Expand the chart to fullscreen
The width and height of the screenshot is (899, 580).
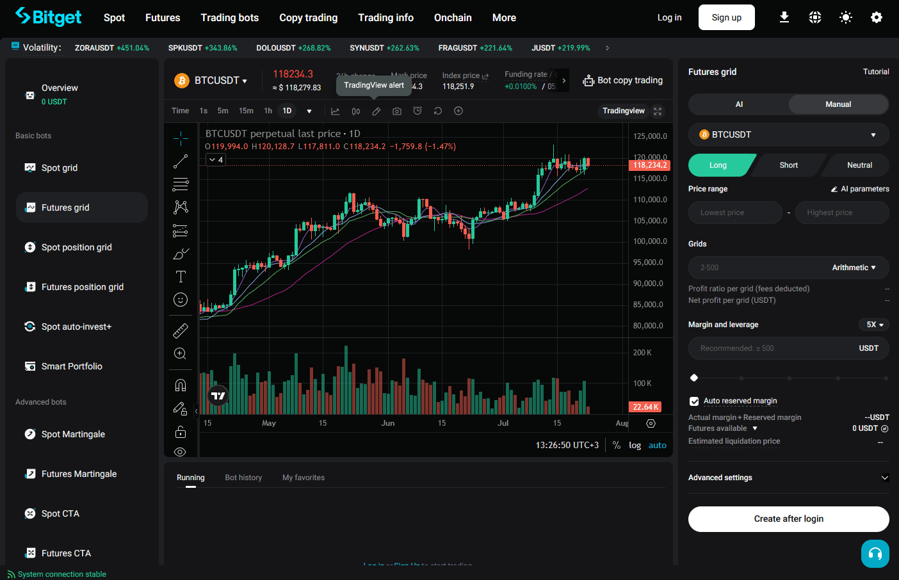(658, 111)
